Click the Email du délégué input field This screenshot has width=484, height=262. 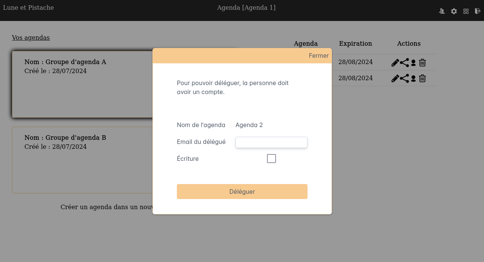(x=271, y=142)
